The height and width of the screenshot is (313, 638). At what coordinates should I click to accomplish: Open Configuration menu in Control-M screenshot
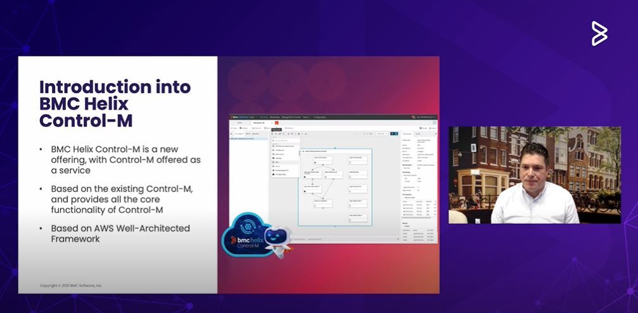(x=320, y=117)
